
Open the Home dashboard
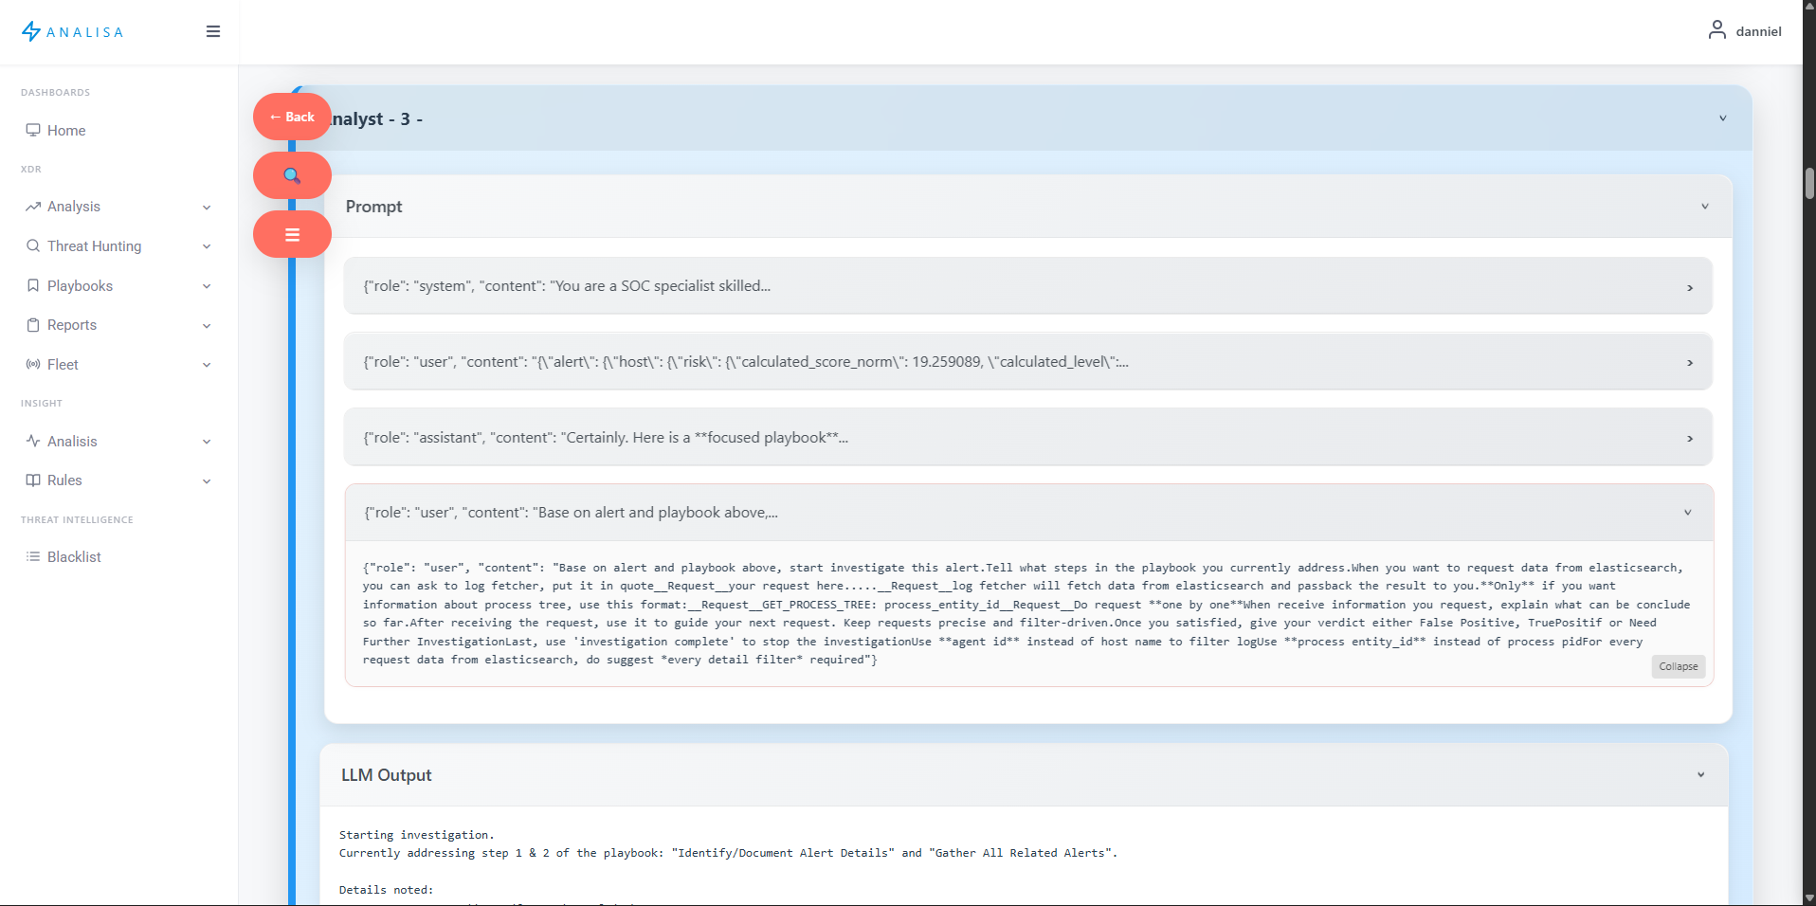(x=66, y=131)
